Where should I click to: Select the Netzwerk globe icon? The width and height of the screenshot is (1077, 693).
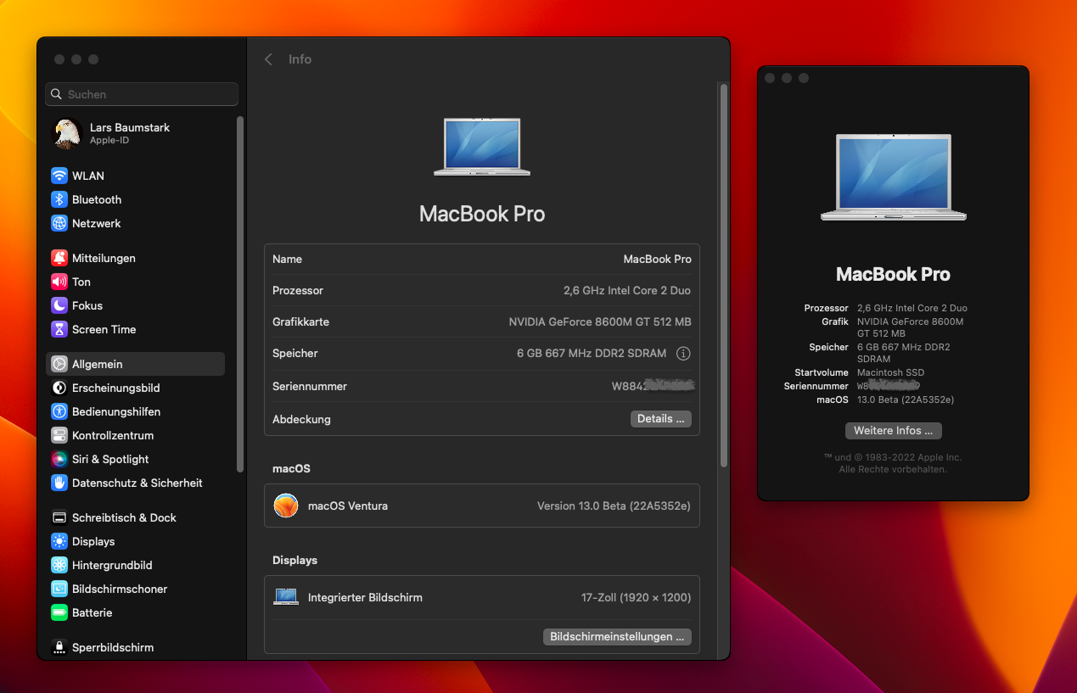59,223
